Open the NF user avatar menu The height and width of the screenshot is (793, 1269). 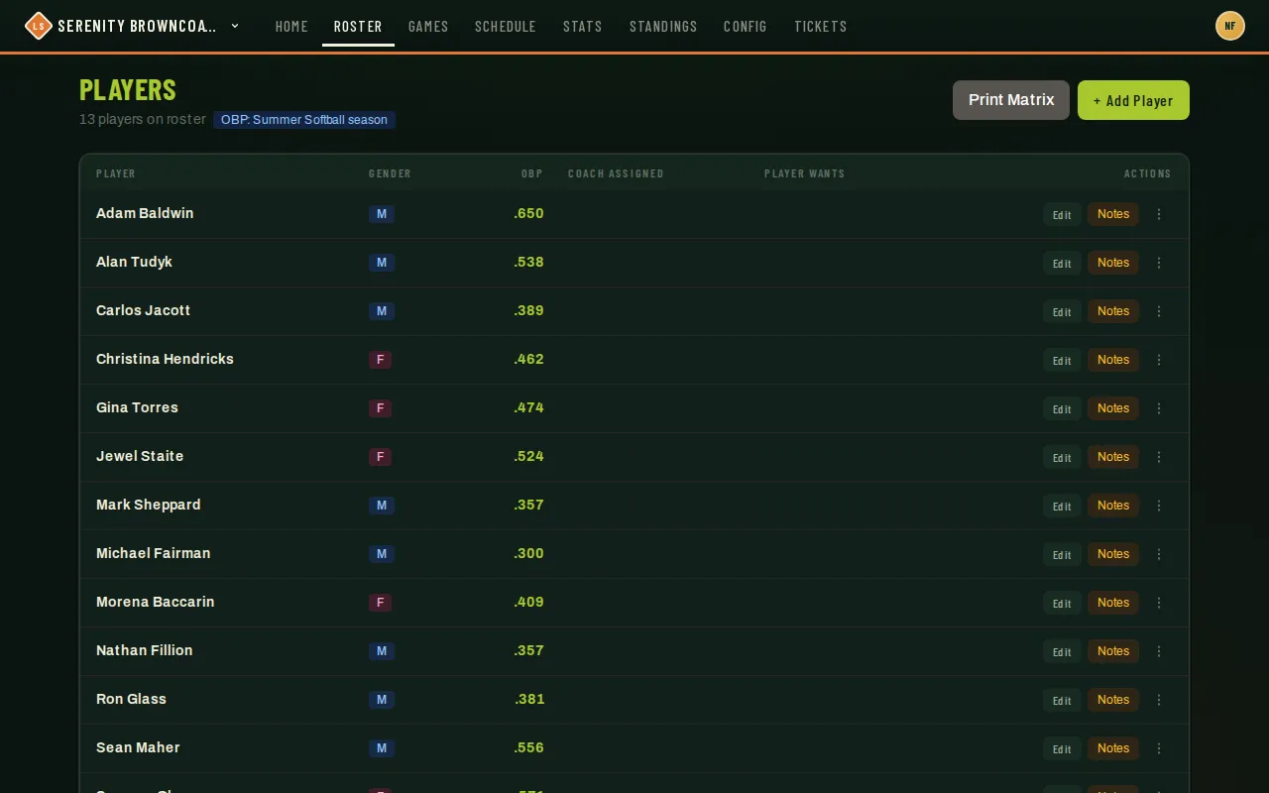coord(1230,26)
